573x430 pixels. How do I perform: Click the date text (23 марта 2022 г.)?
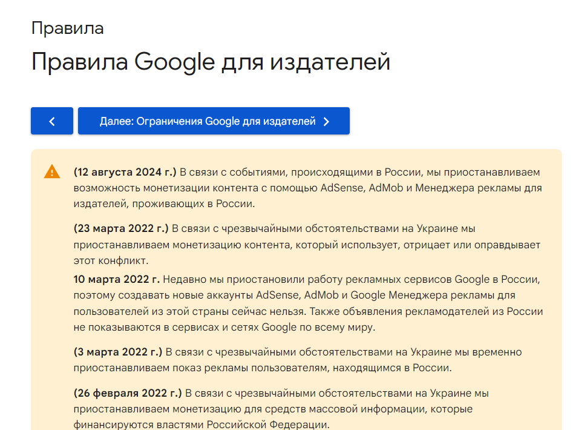(121, 228)
